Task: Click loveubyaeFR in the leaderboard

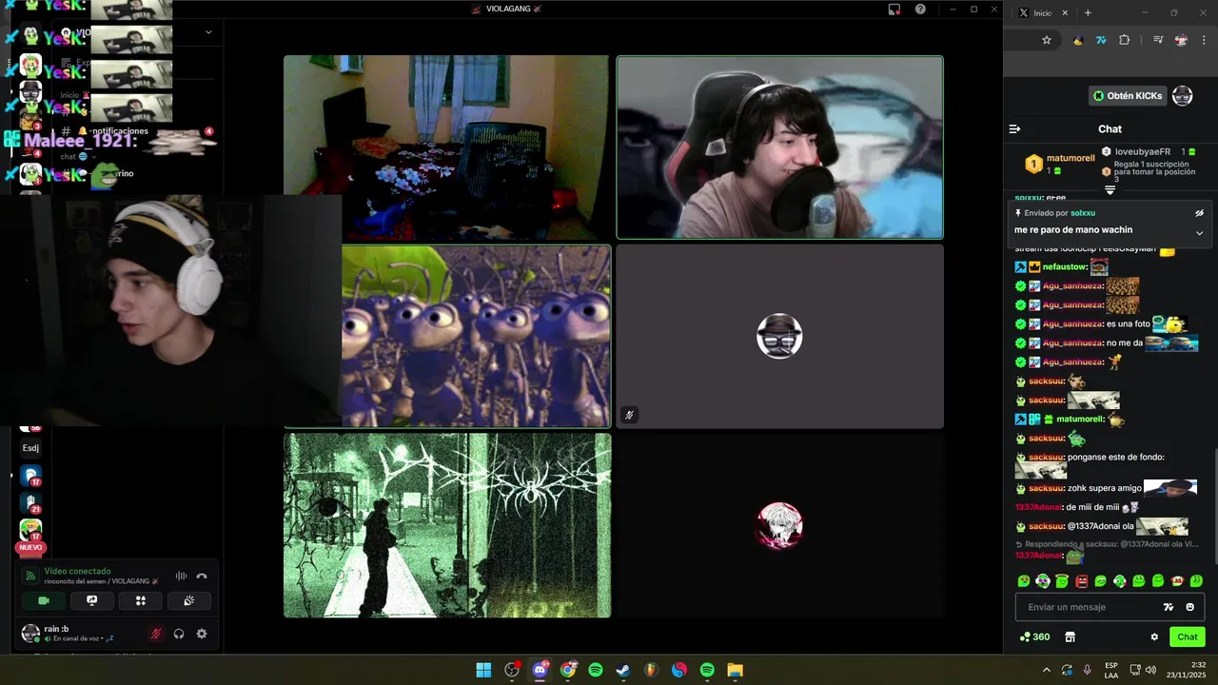Action: tap(1142, 151)
